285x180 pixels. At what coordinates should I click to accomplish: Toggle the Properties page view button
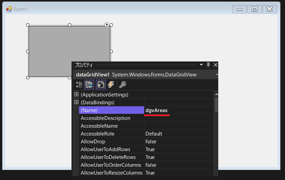click(101, 85)
